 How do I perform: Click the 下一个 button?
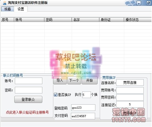pyautogui.click(x=74, y=80)
